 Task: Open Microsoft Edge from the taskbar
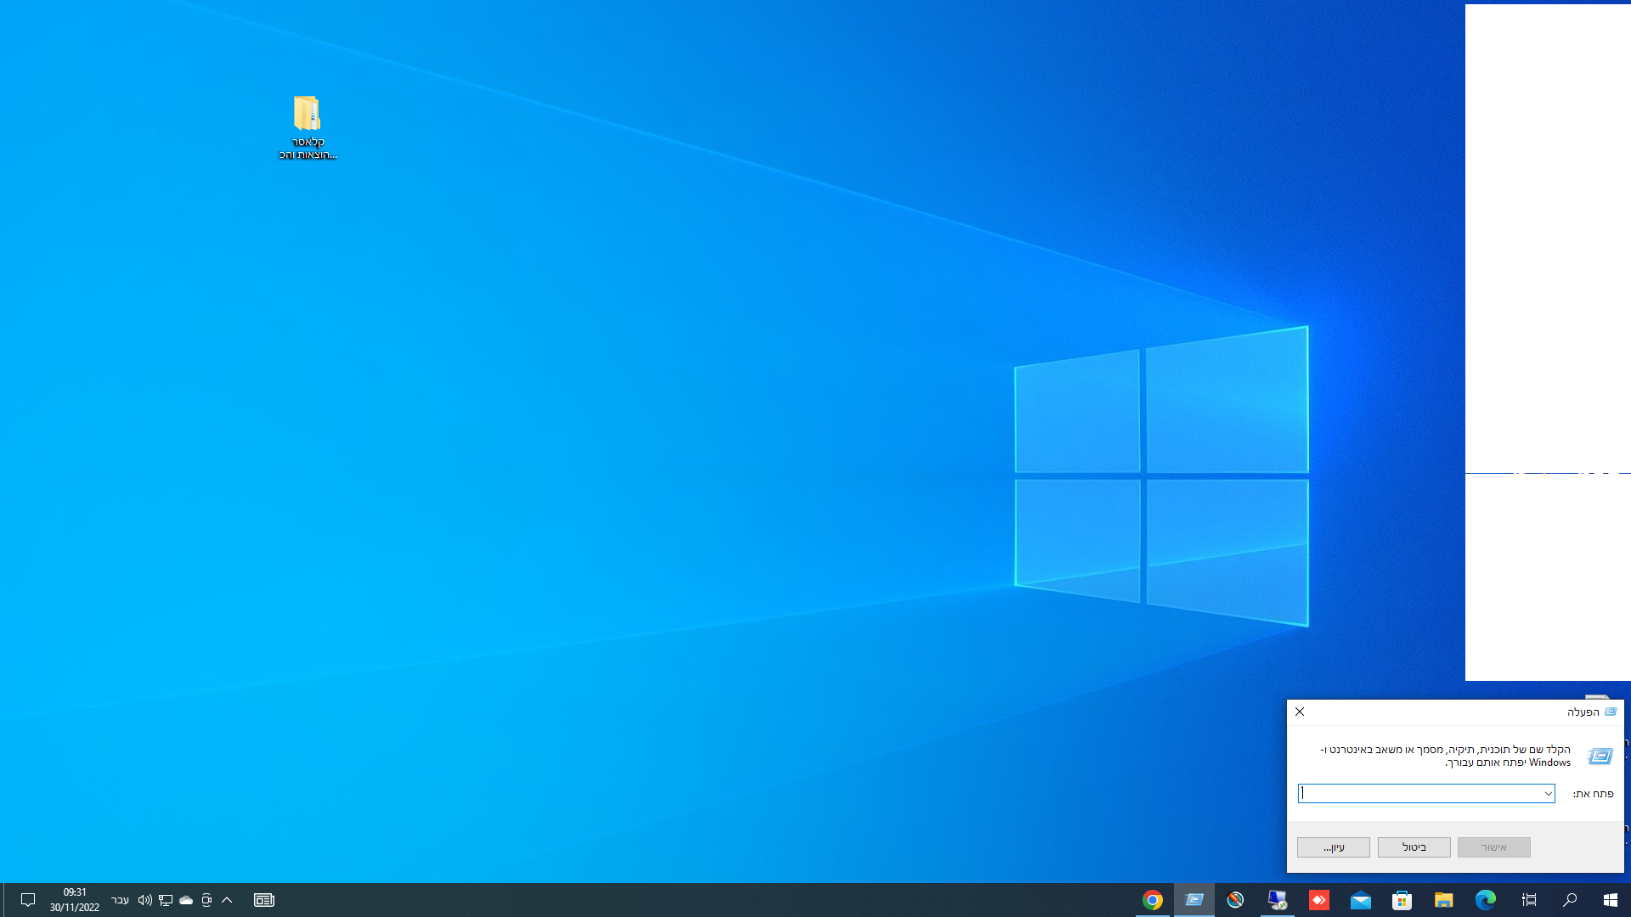pyautogui.click(x=1485, y=900)
